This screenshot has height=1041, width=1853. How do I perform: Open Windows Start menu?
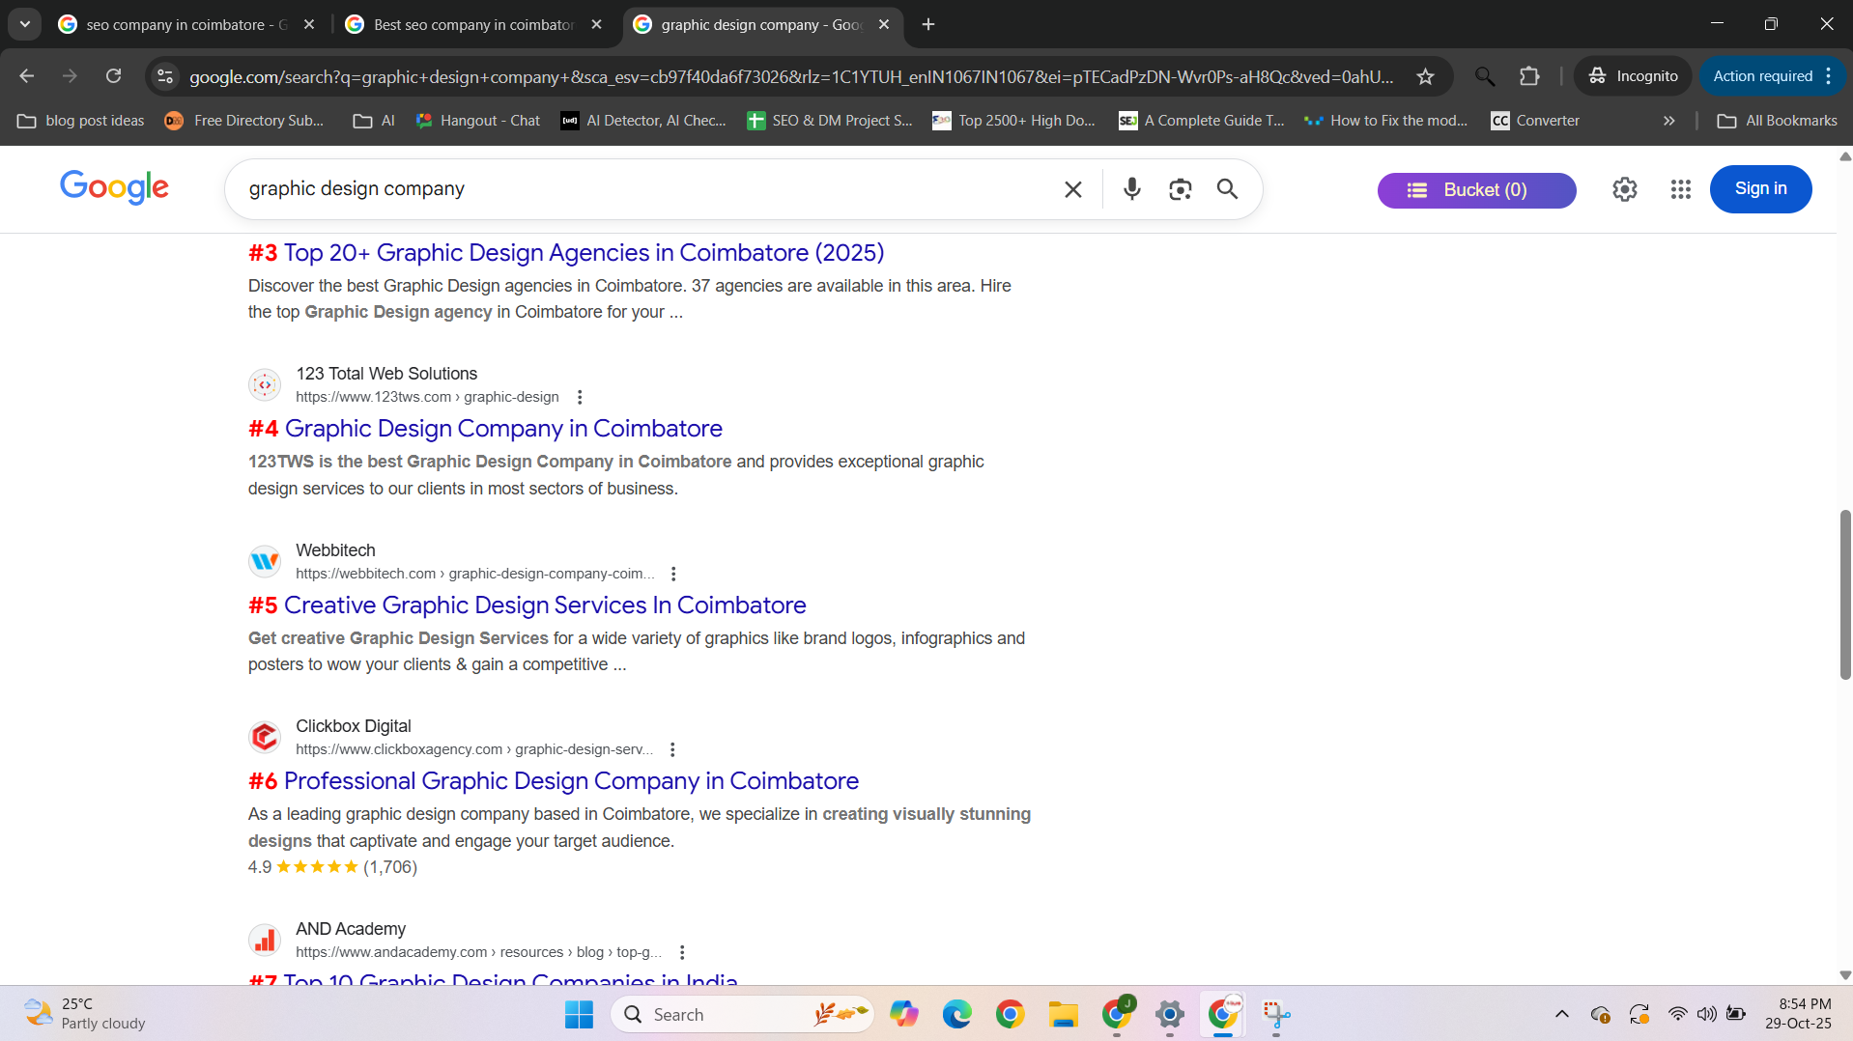click(x=579, y=1014)
